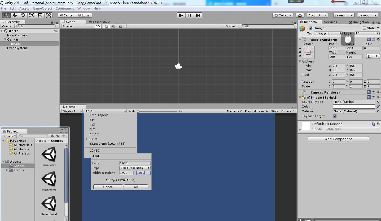Open Rect Transform gear settings menu

[x=379, y=39]
